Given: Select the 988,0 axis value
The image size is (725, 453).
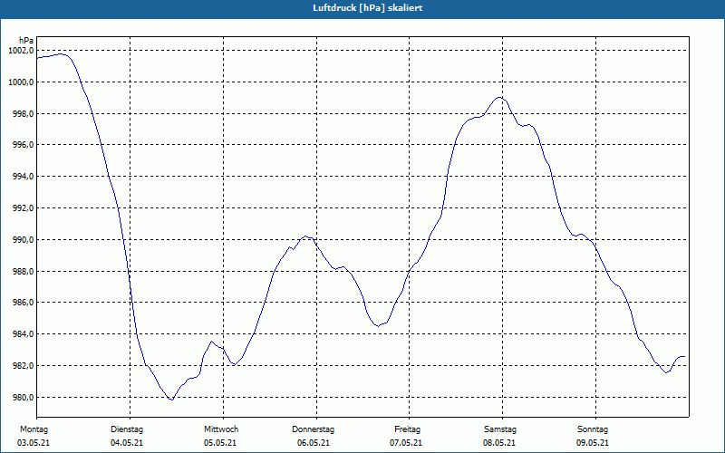Looking at the screenshot, I should 24,271.
